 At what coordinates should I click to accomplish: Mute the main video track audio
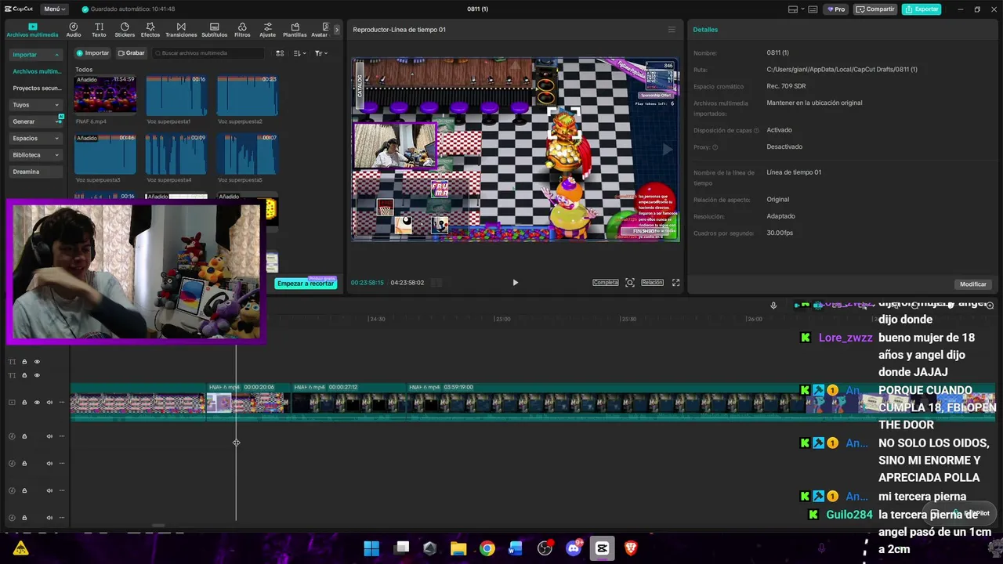pos(49,403)
